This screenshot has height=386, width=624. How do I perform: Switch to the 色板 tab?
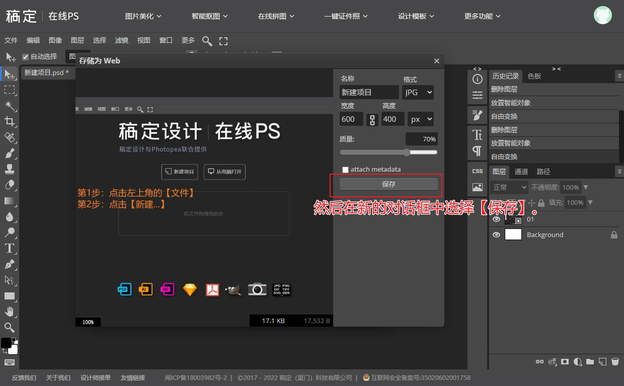click(534, 76)
